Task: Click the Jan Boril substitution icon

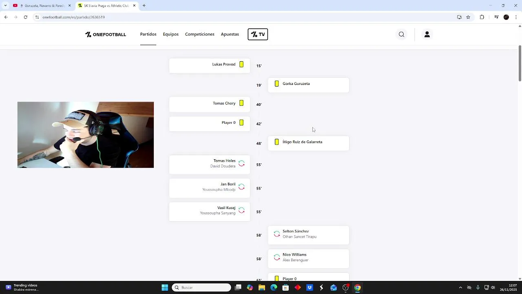Action: point(241,187)
